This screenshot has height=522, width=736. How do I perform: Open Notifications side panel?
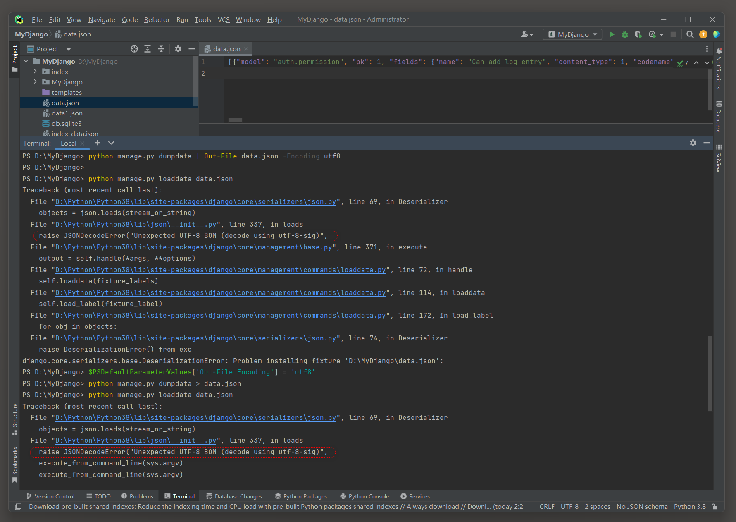pos(719,68)
